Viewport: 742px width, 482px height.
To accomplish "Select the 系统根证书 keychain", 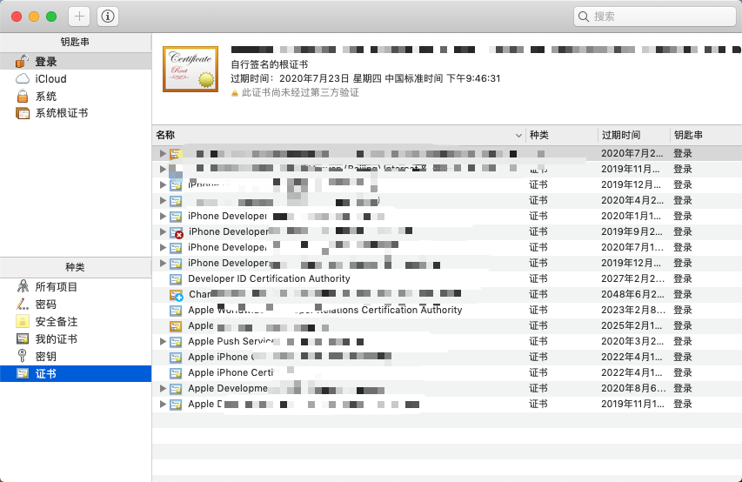I will (62, 113).
